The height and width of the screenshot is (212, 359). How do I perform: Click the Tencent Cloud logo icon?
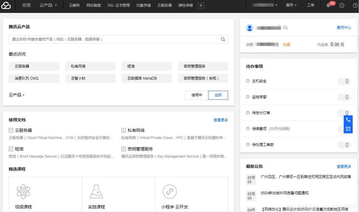point(6,6)
